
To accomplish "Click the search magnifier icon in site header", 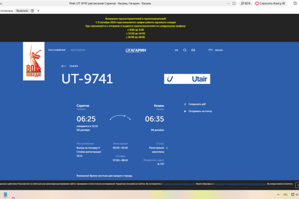I will (x=185, y=50).
